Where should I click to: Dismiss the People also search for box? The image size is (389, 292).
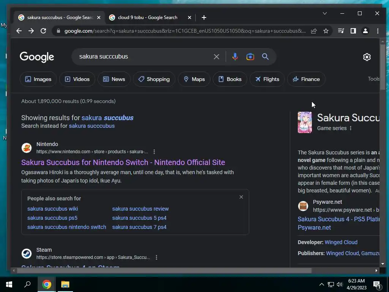click(x=241, y=197)
